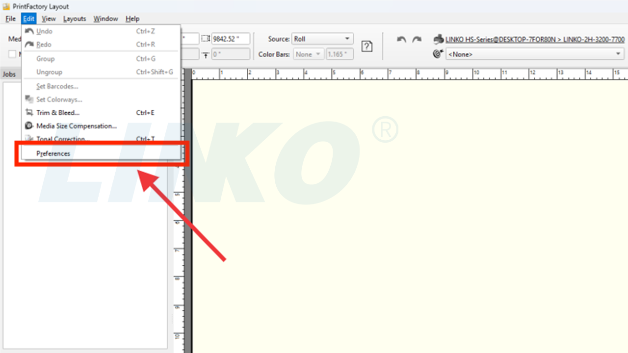Expand the Color Bars None dropdown
Screen dimensions: 628x353
[x=309, y=54]
